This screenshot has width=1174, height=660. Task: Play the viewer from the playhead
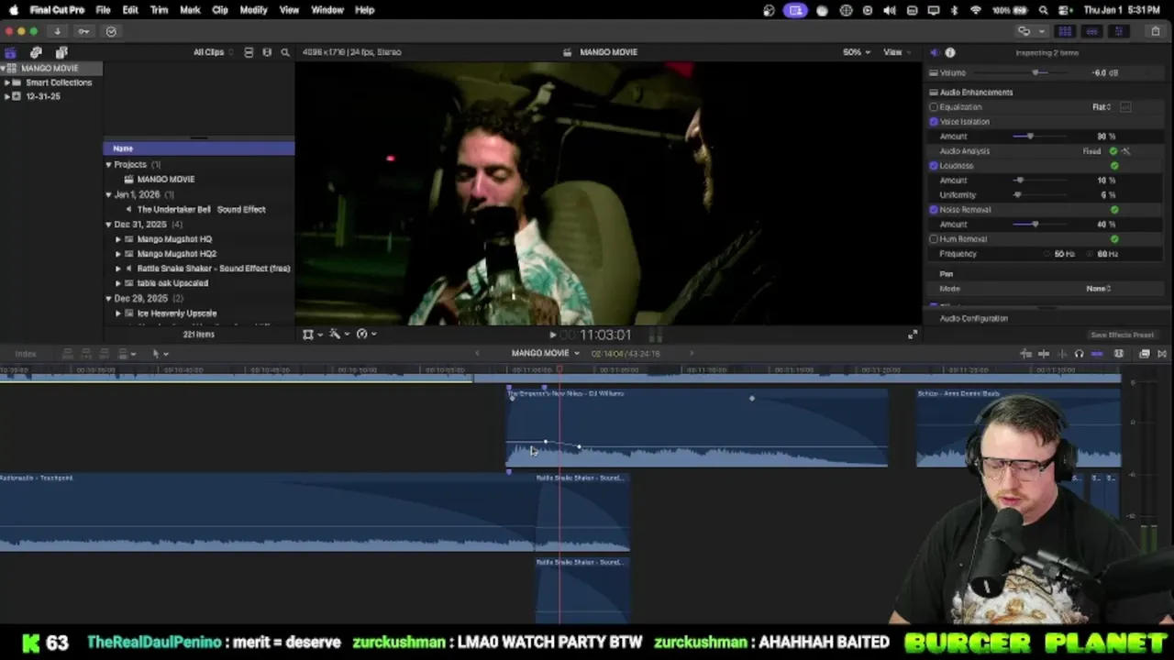(x=552, y=335)
